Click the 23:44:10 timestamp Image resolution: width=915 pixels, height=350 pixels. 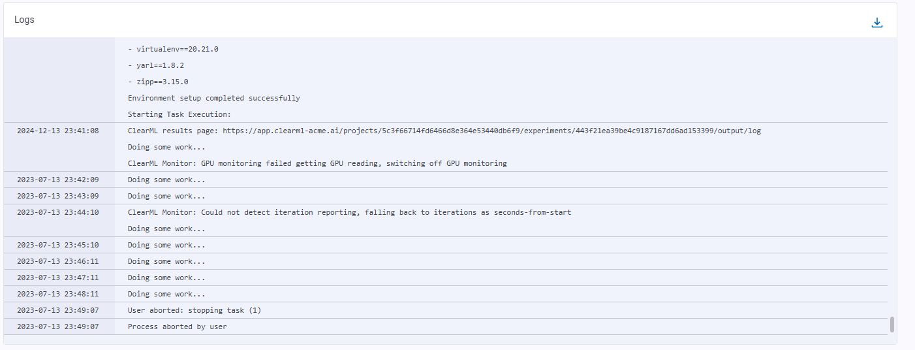(58, 212)
